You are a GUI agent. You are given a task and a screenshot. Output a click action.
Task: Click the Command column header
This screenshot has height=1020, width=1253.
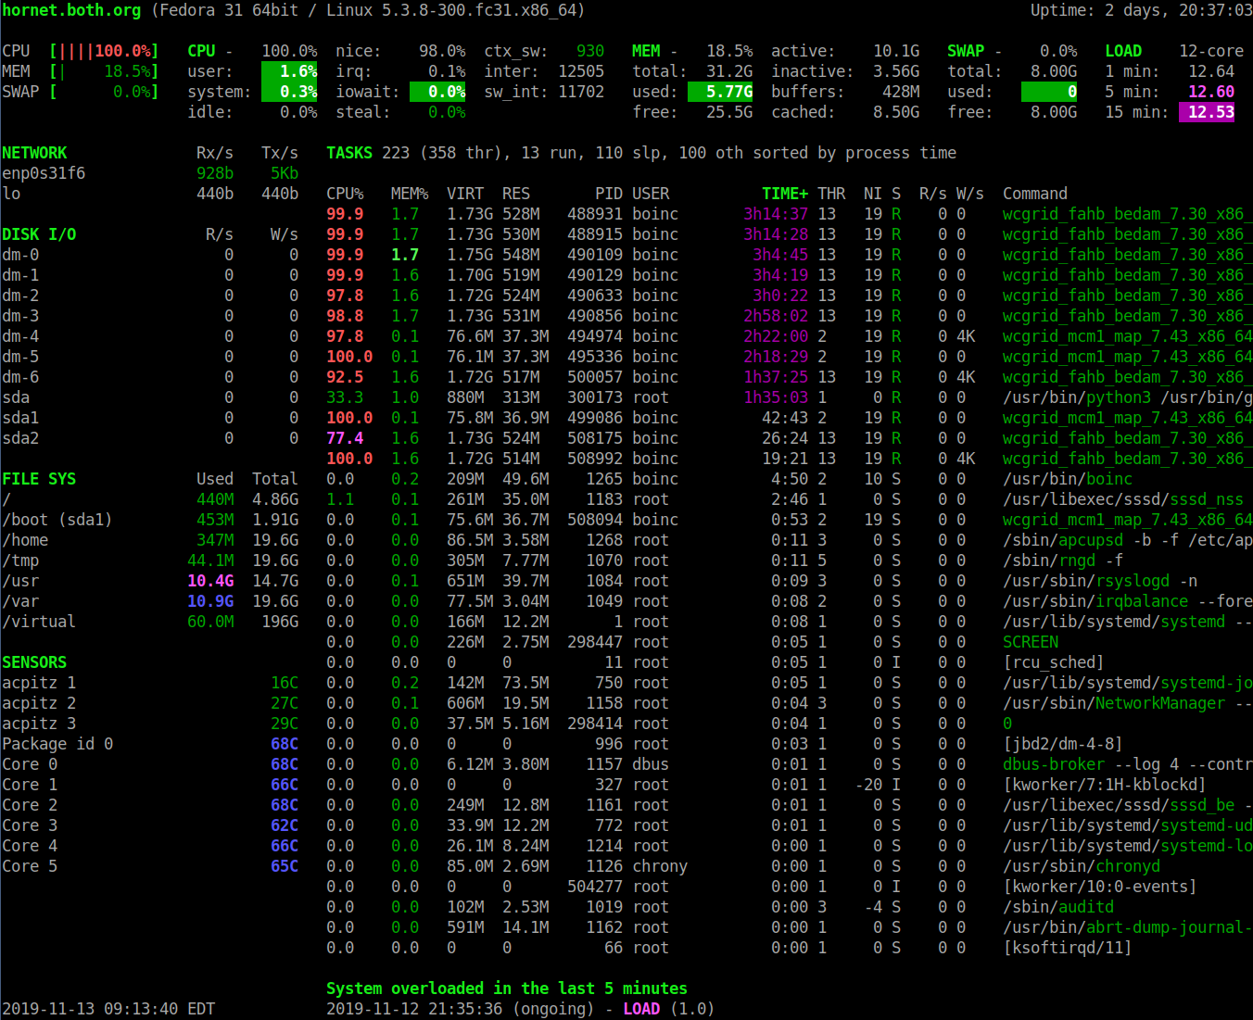[x=1034, y=194]
